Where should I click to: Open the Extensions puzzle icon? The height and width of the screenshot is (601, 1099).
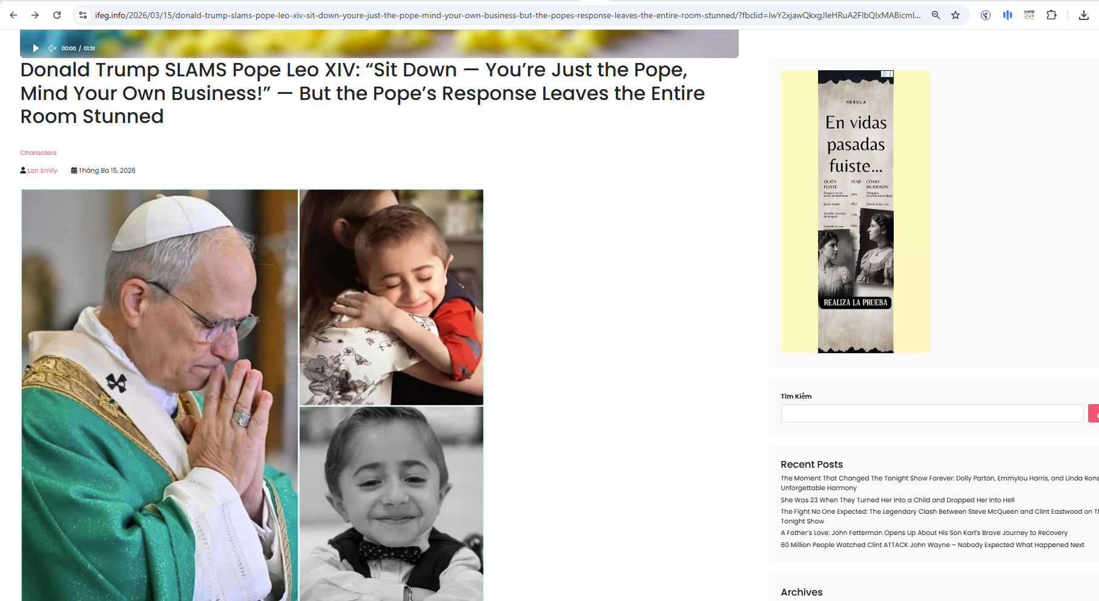point(1052,15)
